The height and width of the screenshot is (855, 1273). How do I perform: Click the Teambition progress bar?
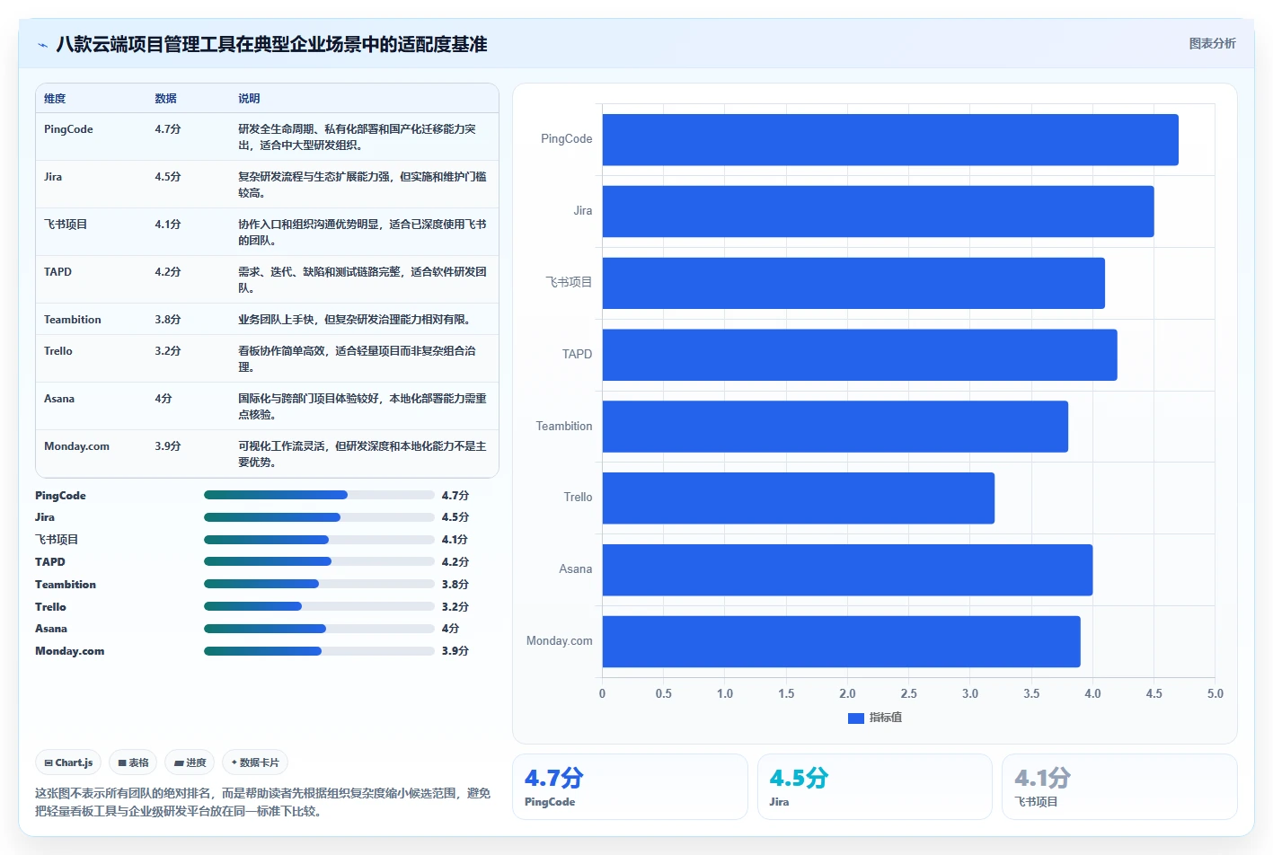point(319,584)
